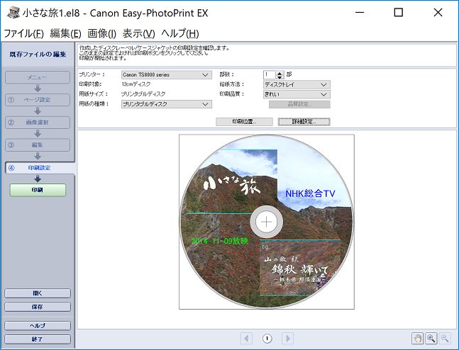The width and height of the screenshot is (459, 350).
Task: Select step 4 印刷設定
Action: coord(40,168)
